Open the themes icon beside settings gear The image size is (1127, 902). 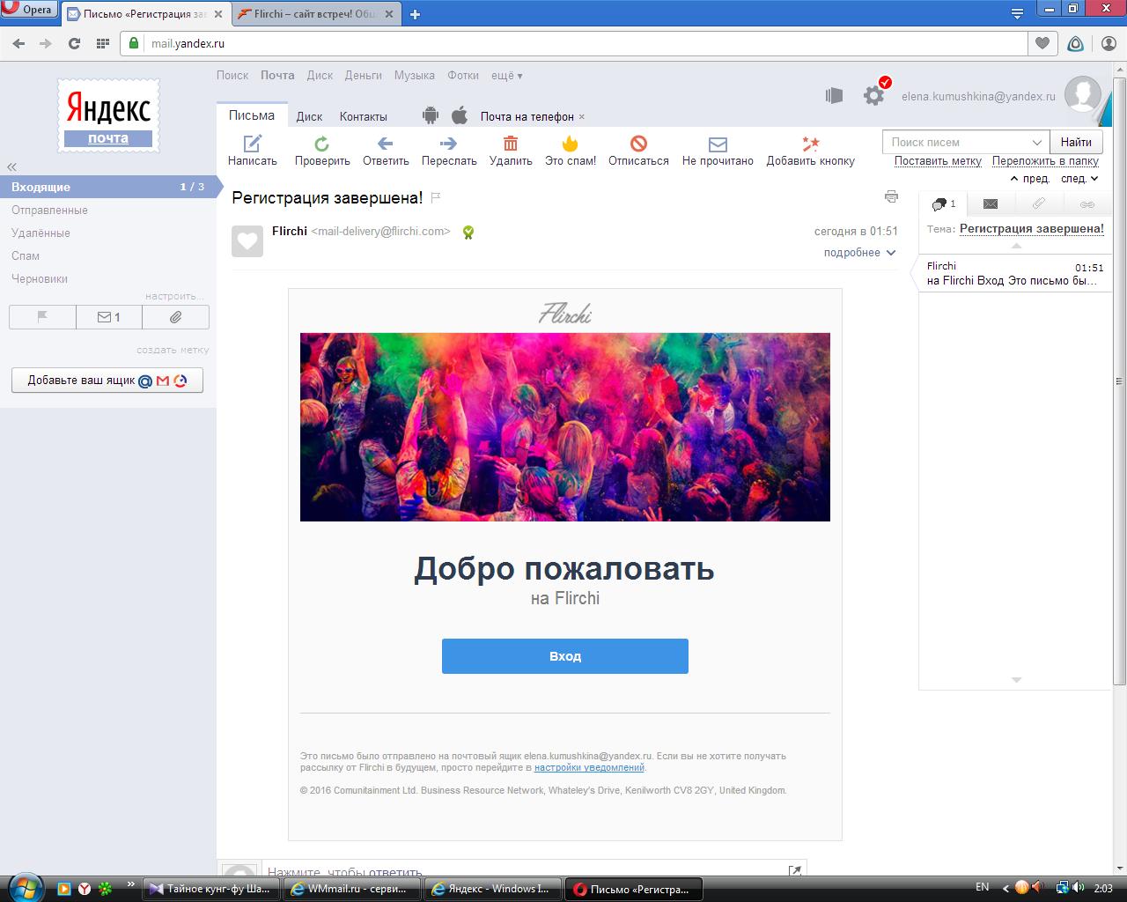(834, 96)
